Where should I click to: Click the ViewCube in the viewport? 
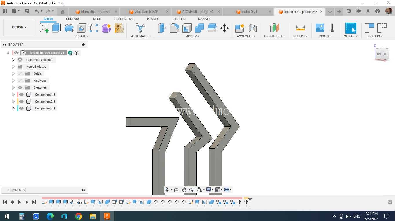[382, 54]
